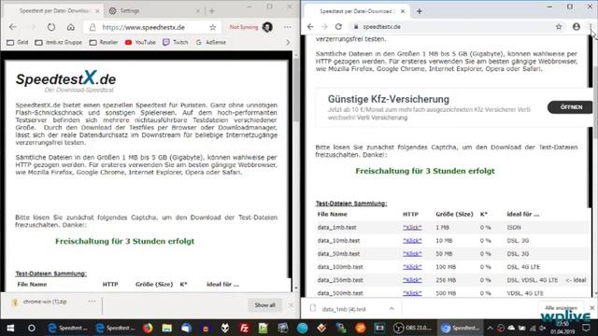Go back in the Chrome window

310,27
